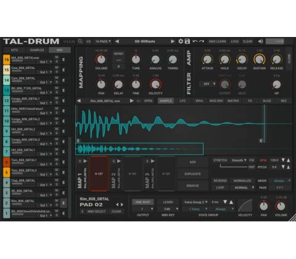Increase the stretch BPM value with up arrow

pos(289,160)
